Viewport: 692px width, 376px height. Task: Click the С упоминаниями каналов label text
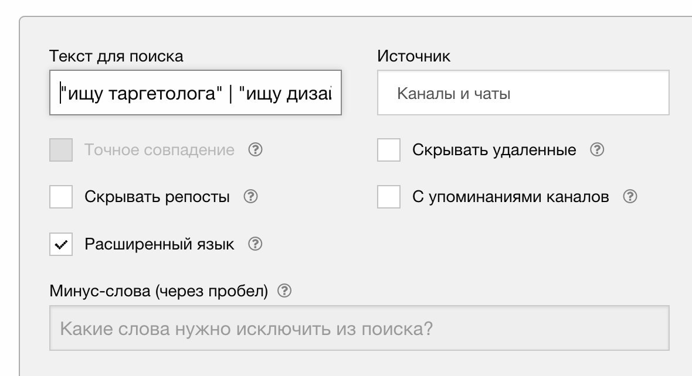coord(511,197)
